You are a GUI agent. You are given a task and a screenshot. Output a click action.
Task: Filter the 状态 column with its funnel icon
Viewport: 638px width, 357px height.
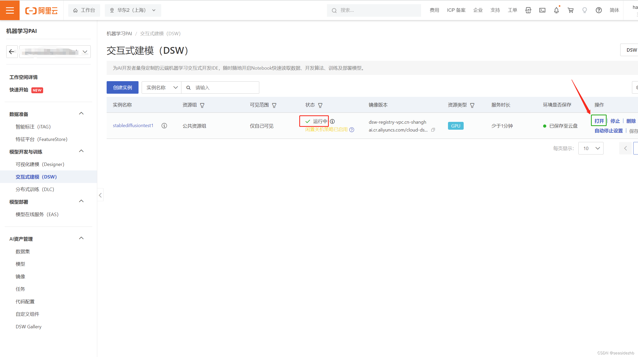point(320,105)
